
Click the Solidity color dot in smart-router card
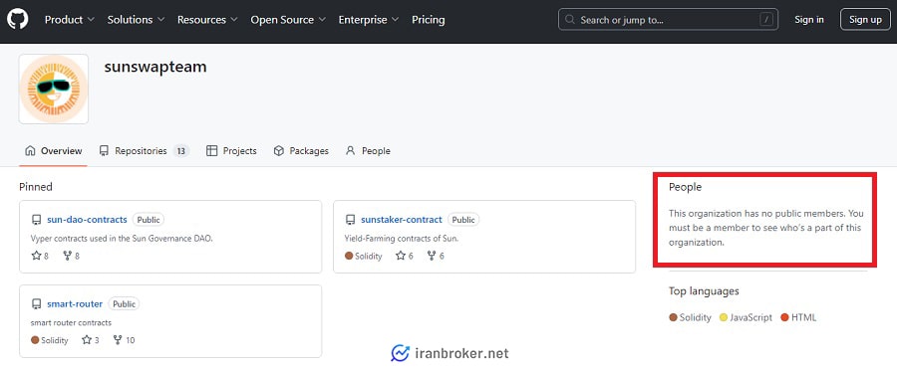(35, 340)
